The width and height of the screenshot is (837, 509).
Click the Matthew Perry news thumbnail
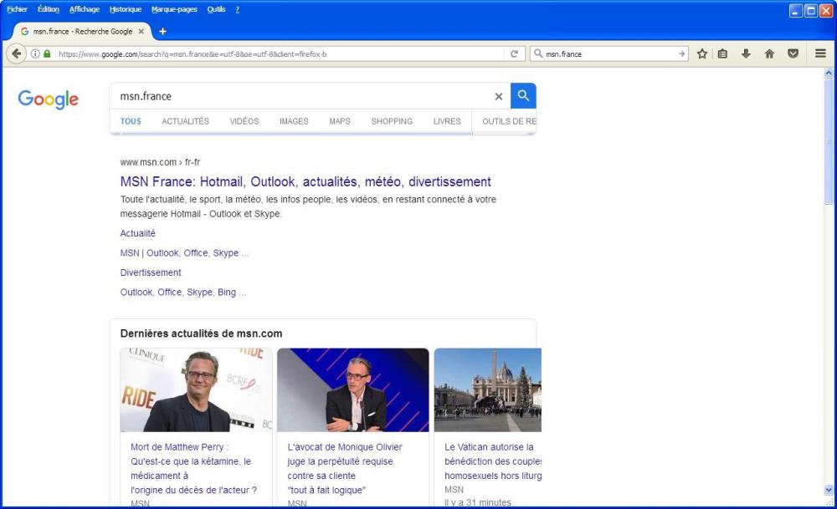(196, 390)
